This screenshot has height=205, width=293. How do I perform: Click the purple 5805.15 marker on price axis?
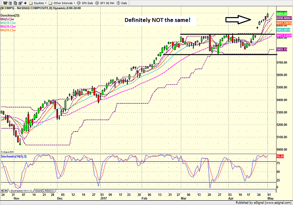point(282,50)
